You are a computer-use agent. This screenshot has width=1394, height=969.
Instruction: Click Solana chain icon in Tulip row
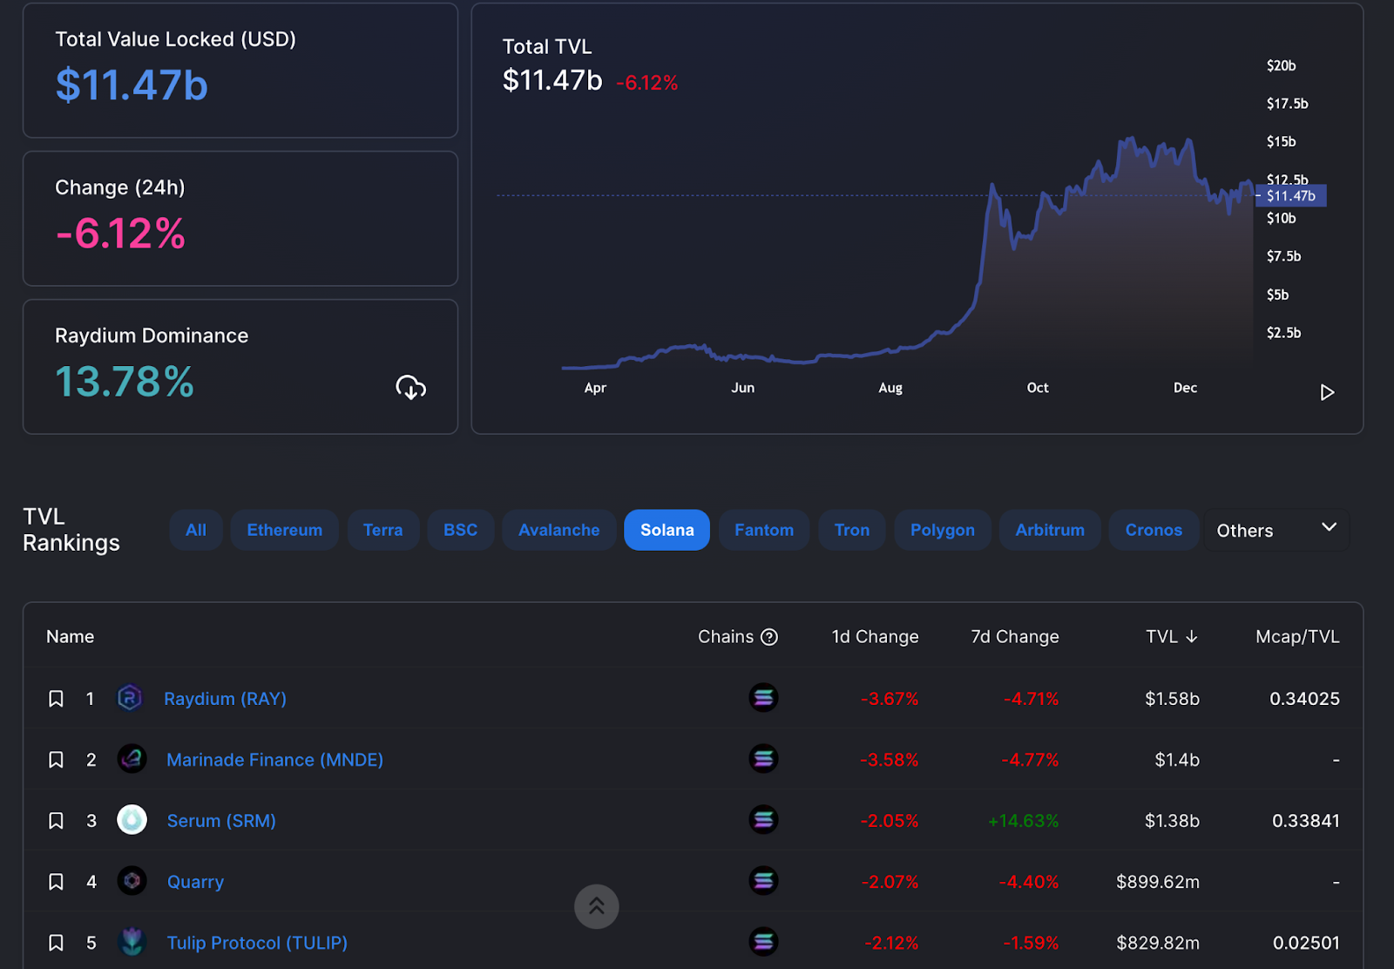click(x=763, y=942)
